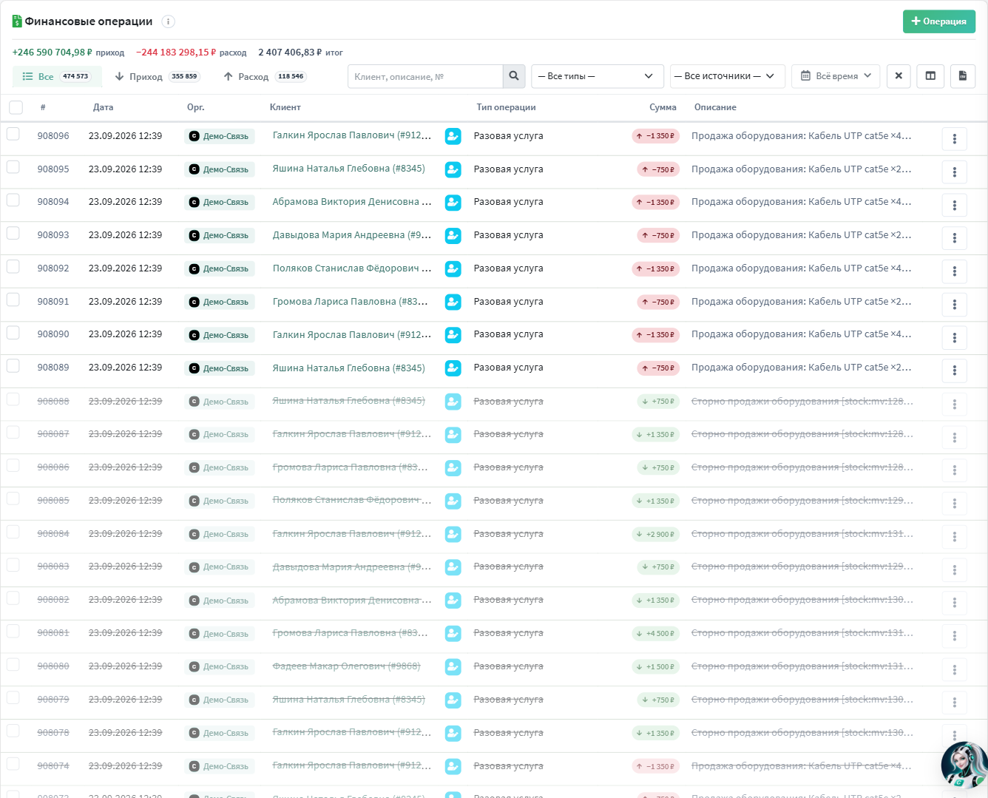
Task: Select the checkbox for operation 908092
Action: pyautogui.click(x=13, y=266)
